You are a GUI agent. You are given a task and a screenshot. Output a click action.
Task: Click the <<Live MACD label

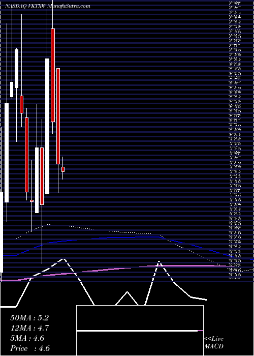click(x=214, y=343)
